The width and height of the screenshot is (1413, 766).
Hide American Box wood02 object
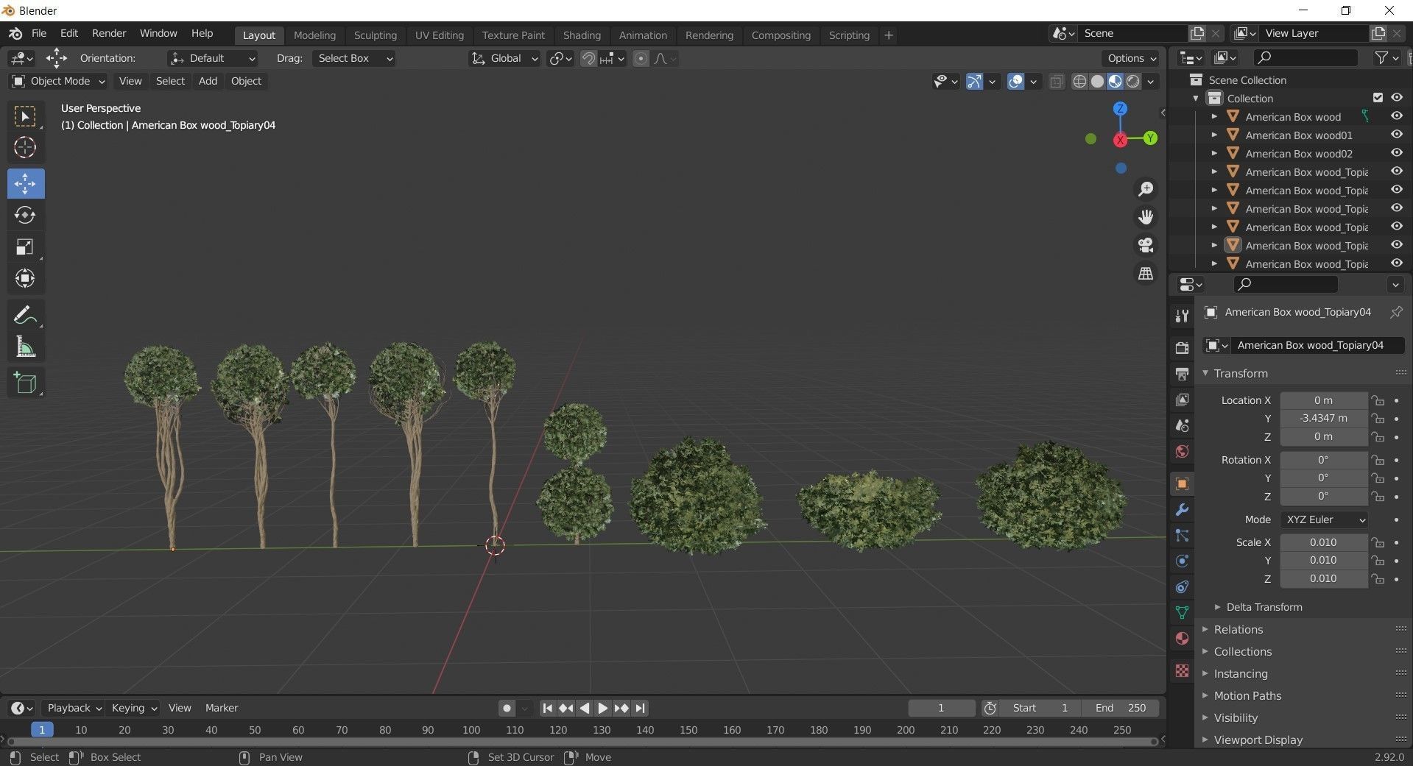1396,153
